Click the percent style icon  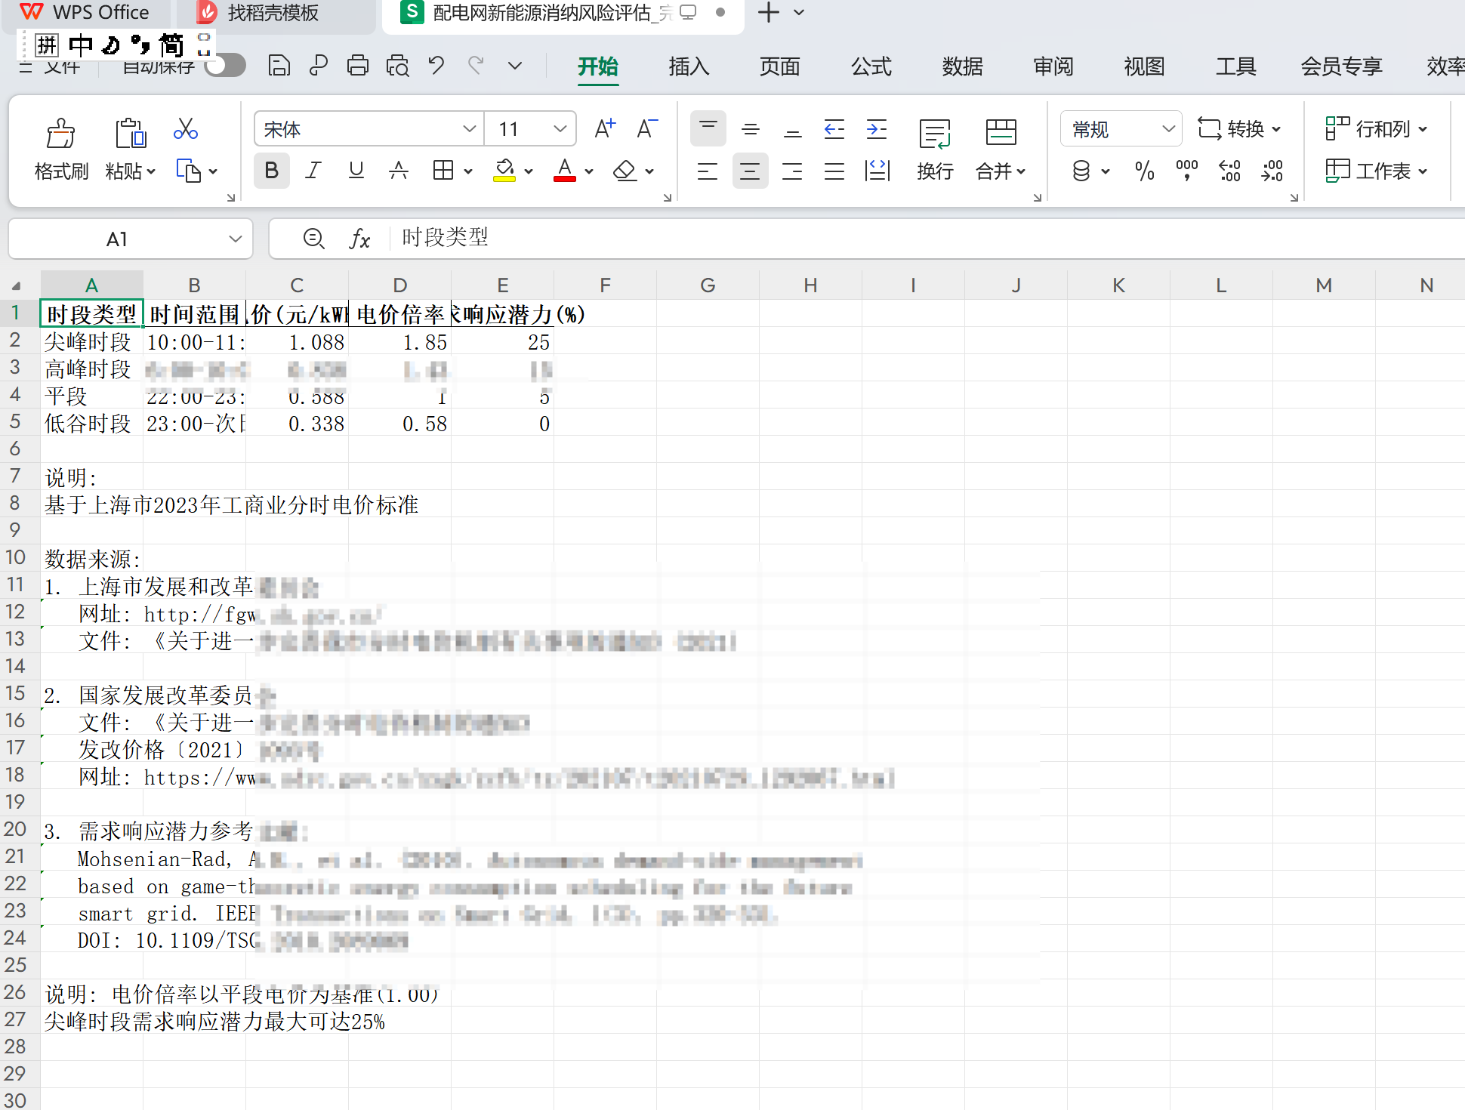1144,171
